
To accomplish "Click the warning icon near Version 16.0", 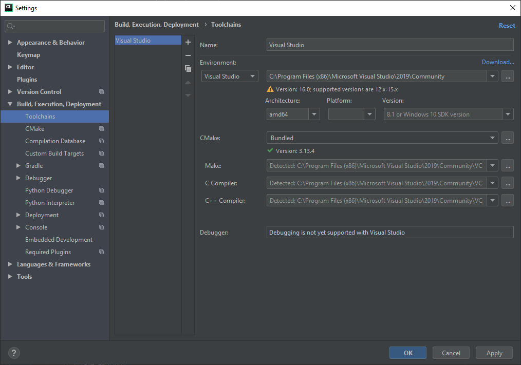I will [270, 89].
